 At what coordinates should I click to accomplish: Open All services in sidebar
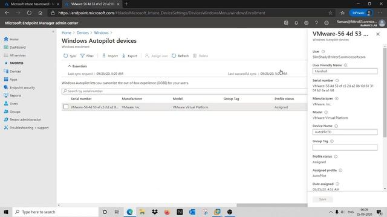tap(15, 55)
